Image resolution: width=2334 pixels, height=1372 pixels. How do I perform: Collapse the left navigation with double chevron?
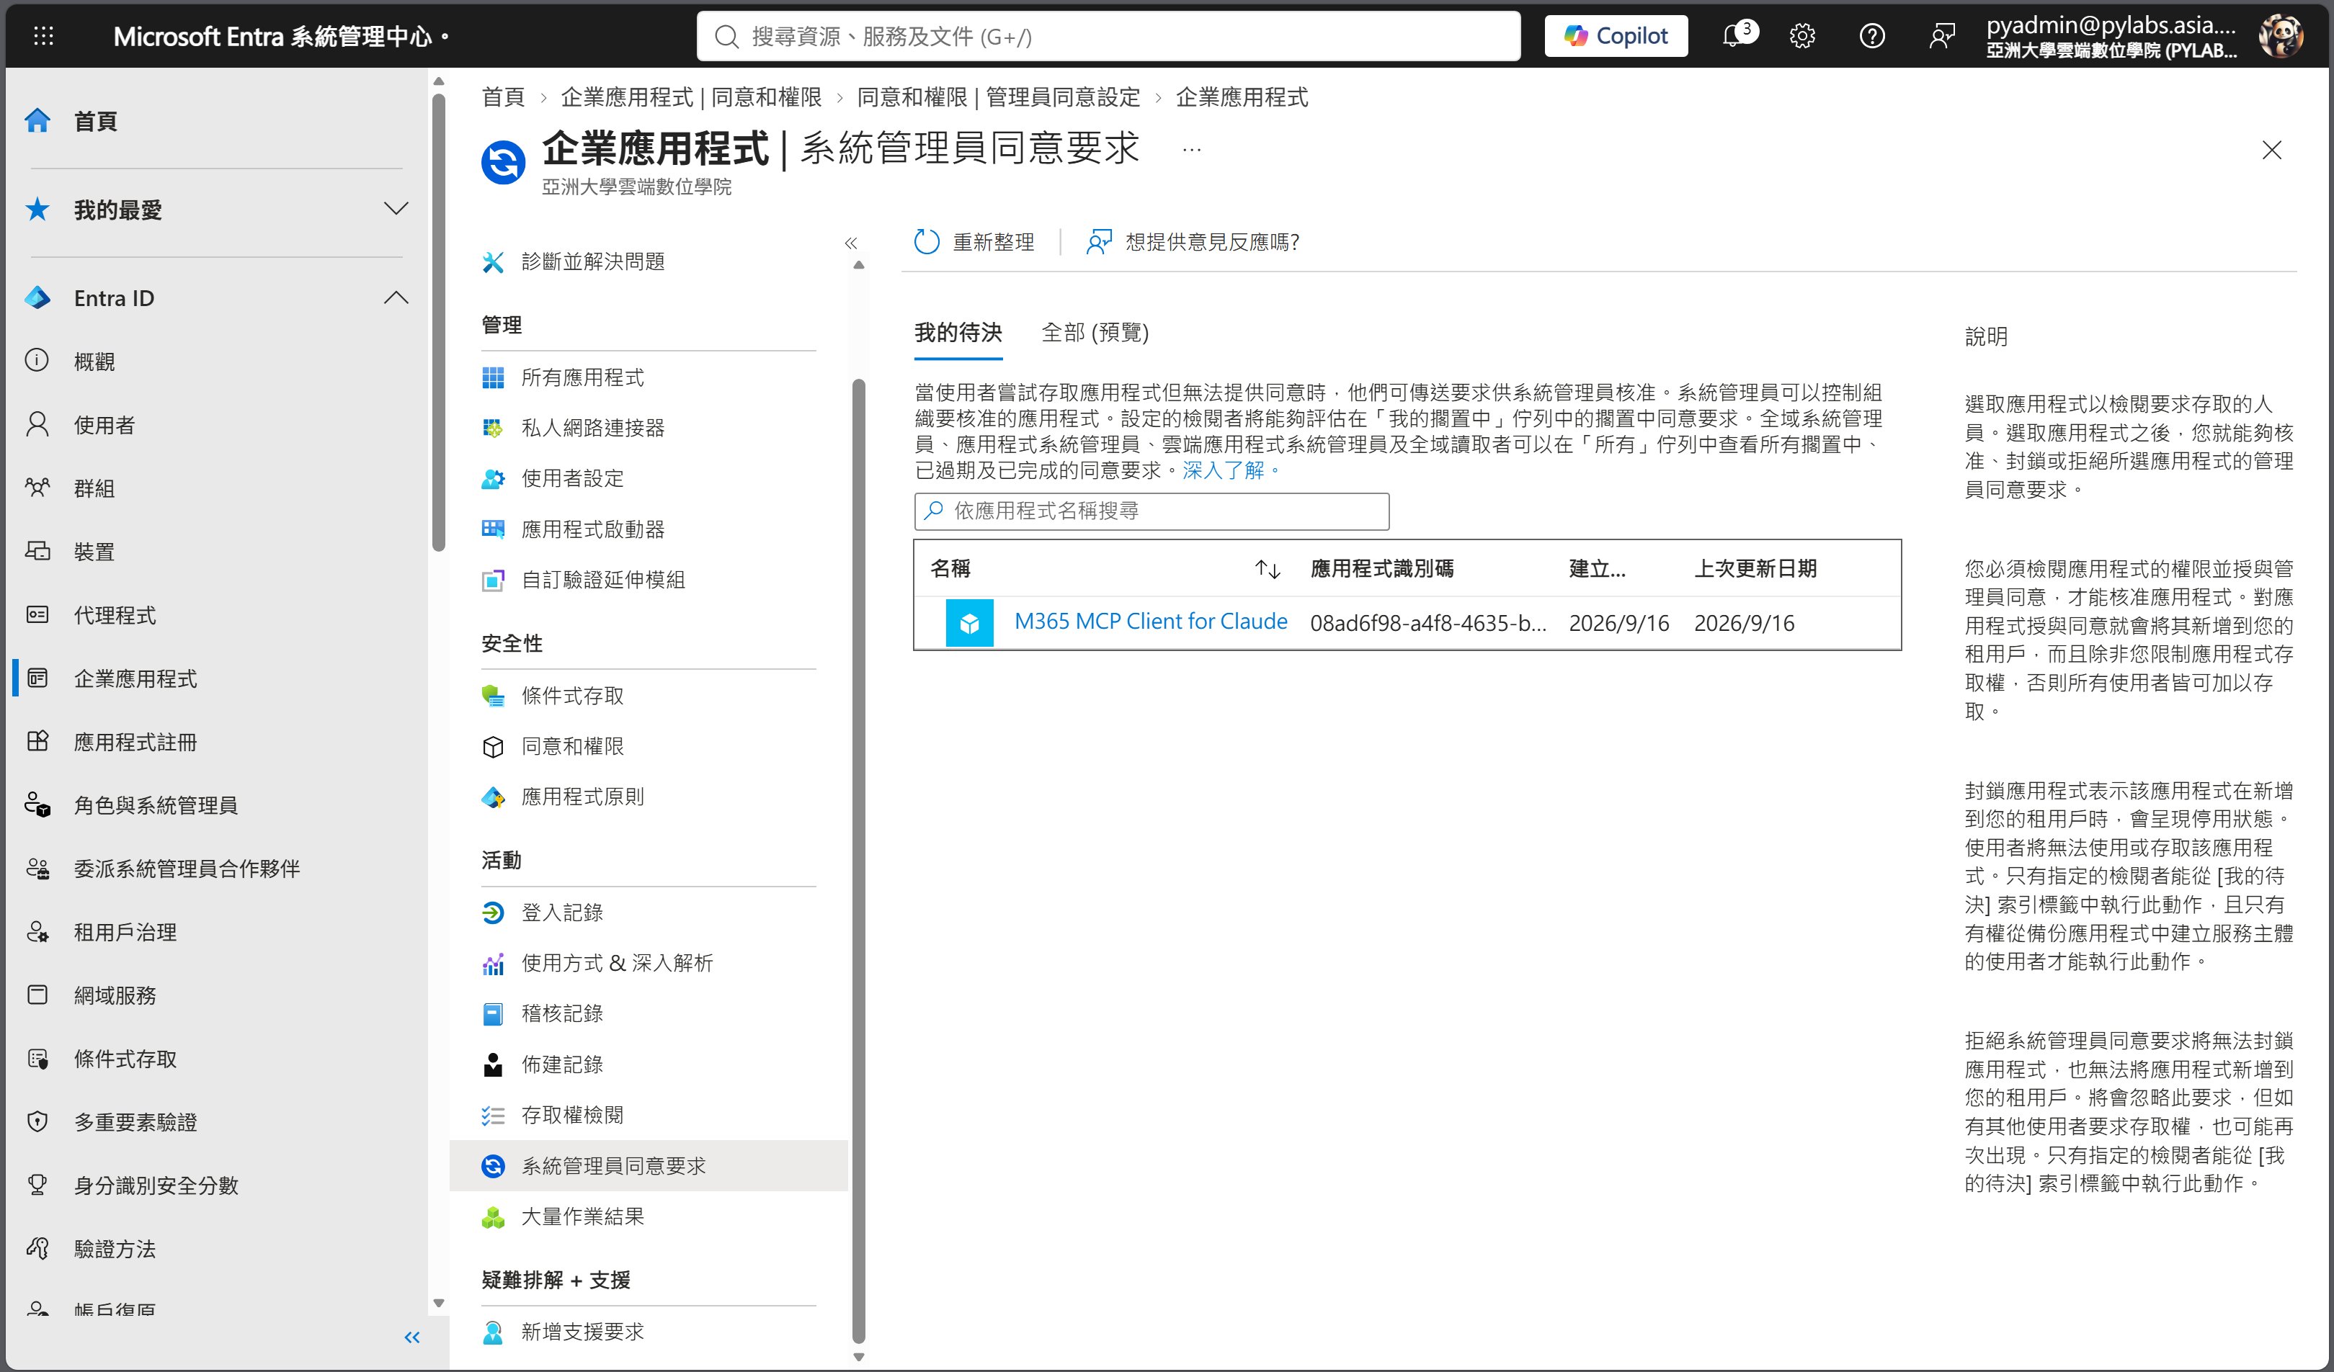[412, 1337]
